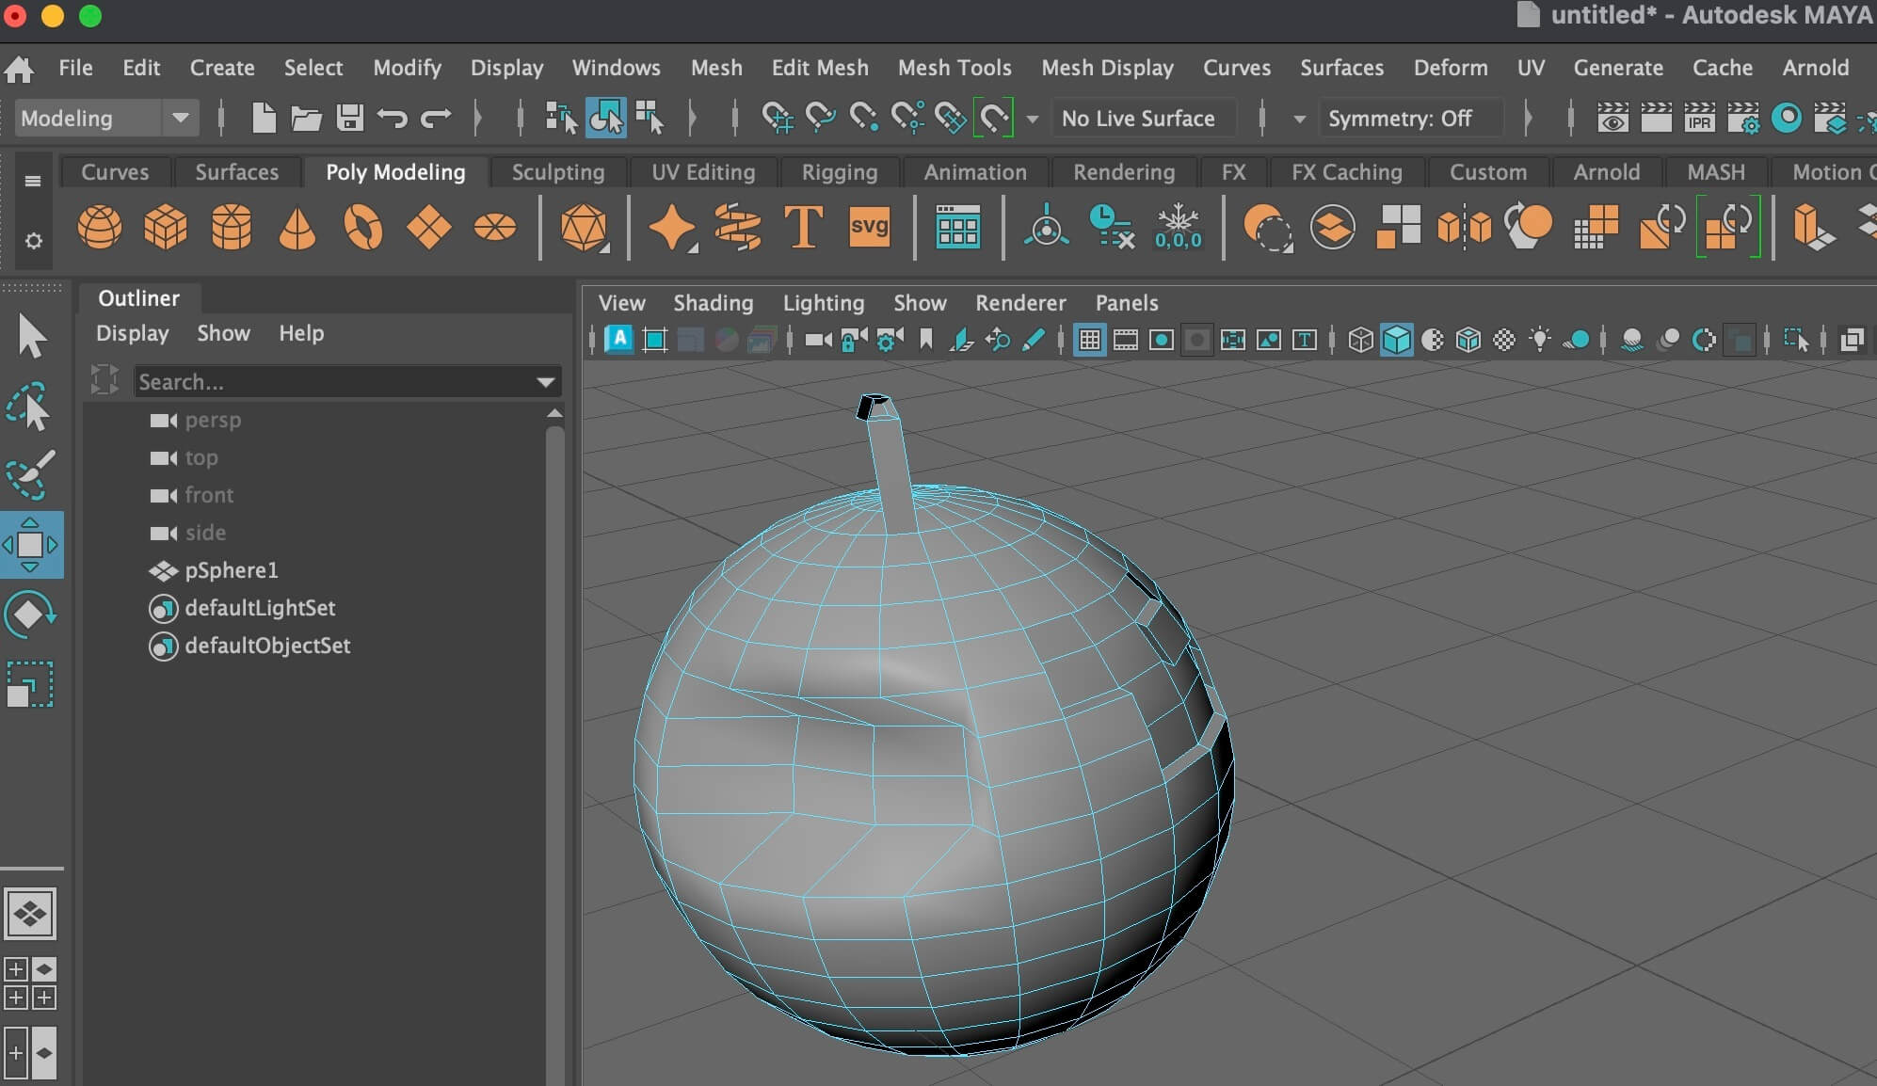Viewport: 1877px width, 1086px height.
Task: Click the polygon cone shelf icon
Action: point(297,227)
